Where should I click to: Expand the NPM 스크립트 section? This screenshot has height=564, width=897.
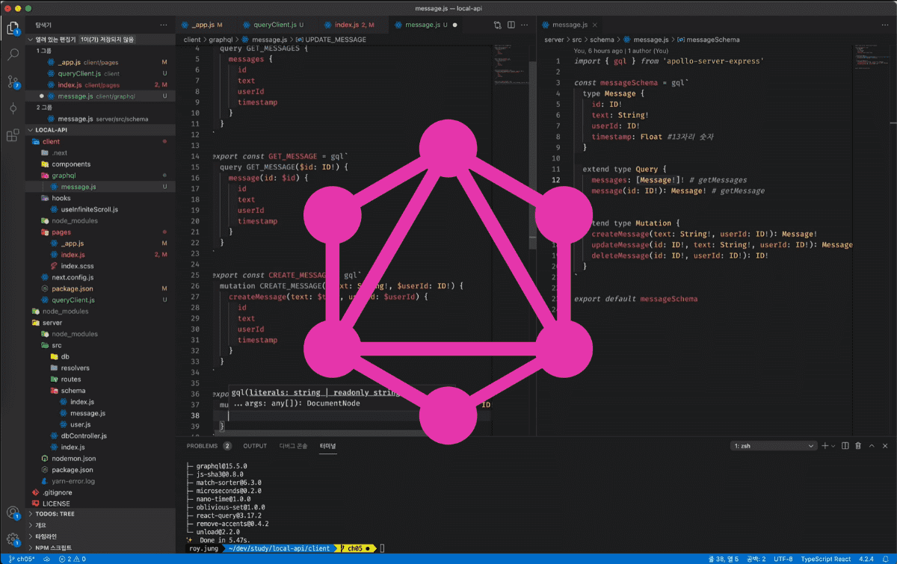[x=101, y=548]
